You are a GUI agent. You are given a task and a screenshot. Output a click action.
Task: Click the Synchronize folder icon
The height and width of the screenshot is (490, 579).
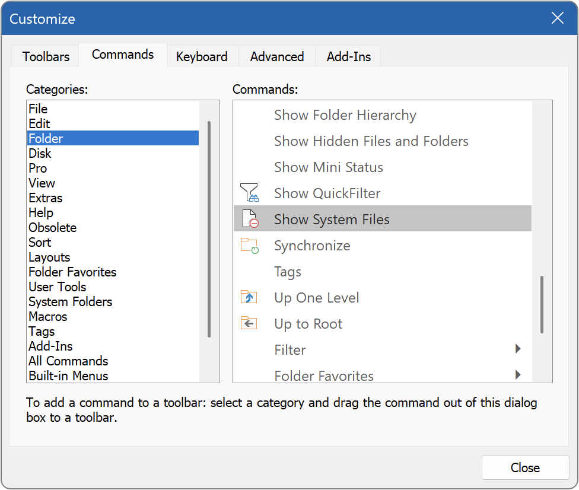pyautogui.click(x=249, y=244)
